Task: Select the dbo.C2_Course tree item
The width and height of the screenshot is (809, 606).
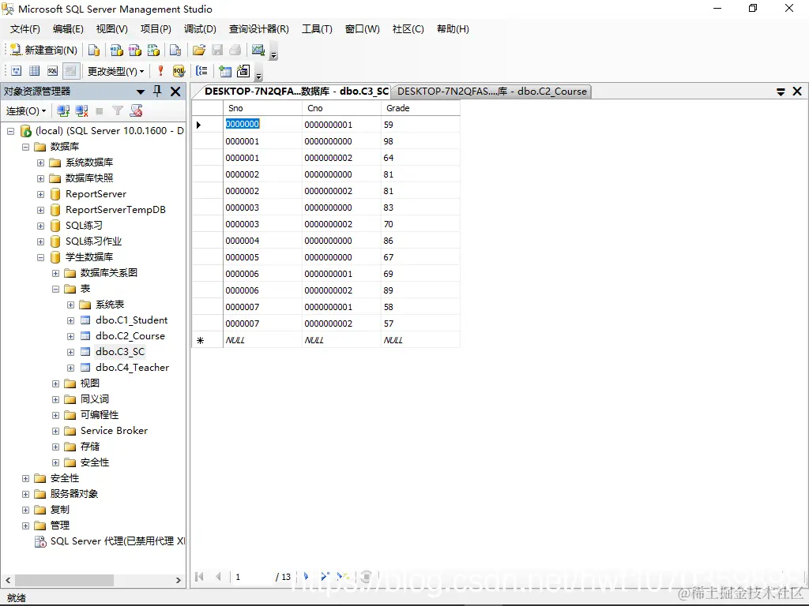Action: click(130, 336)
